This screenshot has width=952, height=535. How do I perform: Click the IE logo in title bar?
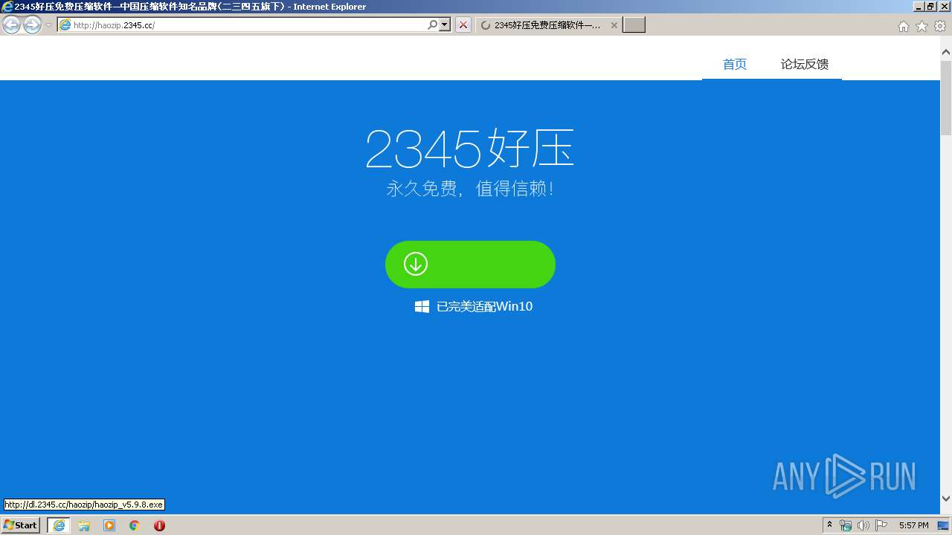point(7,7)
